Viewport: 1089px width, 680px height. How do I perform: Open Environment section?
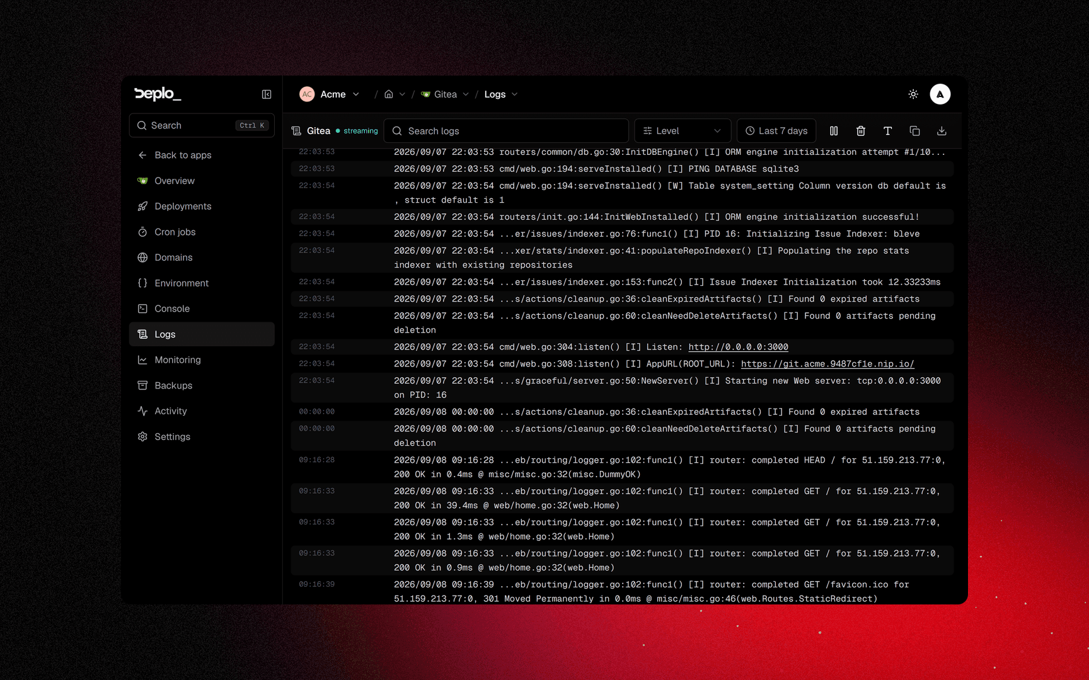[202, 283]
